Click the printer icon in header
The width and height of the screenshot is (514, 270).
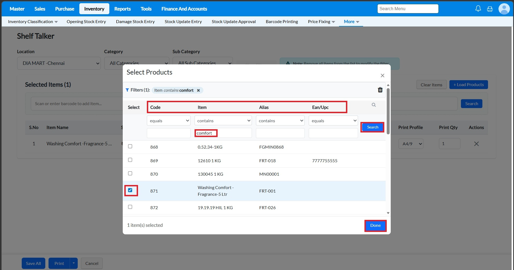tap(490, 9)
